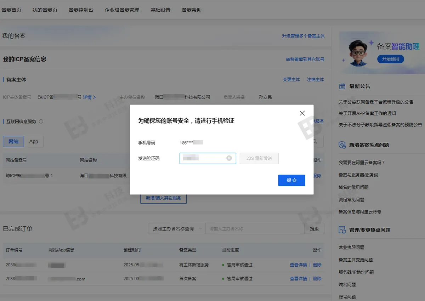Close the phone verification dialog

click(302, 113)
